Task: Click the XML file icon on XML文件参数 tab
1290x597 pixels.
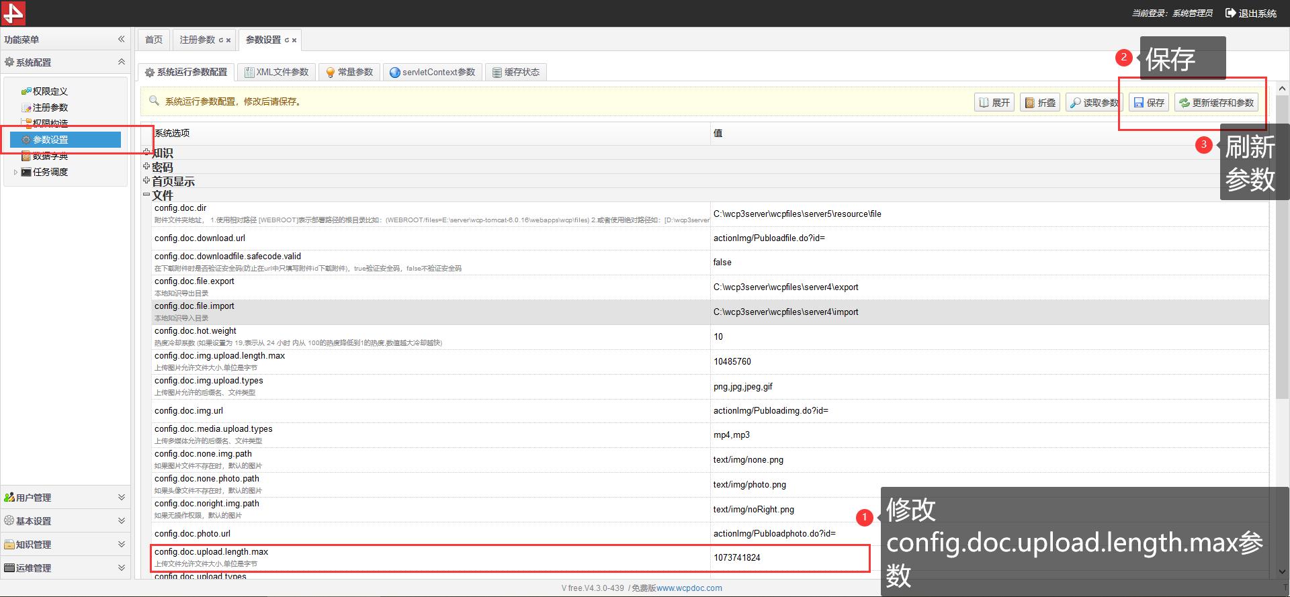Action: [249, 73]
